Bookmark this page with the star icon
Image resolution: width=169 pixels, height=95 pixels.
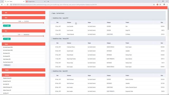tap(154, 5)
